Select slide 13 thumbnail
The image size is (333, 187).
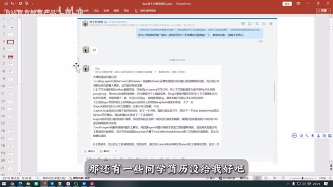(10, 109)
